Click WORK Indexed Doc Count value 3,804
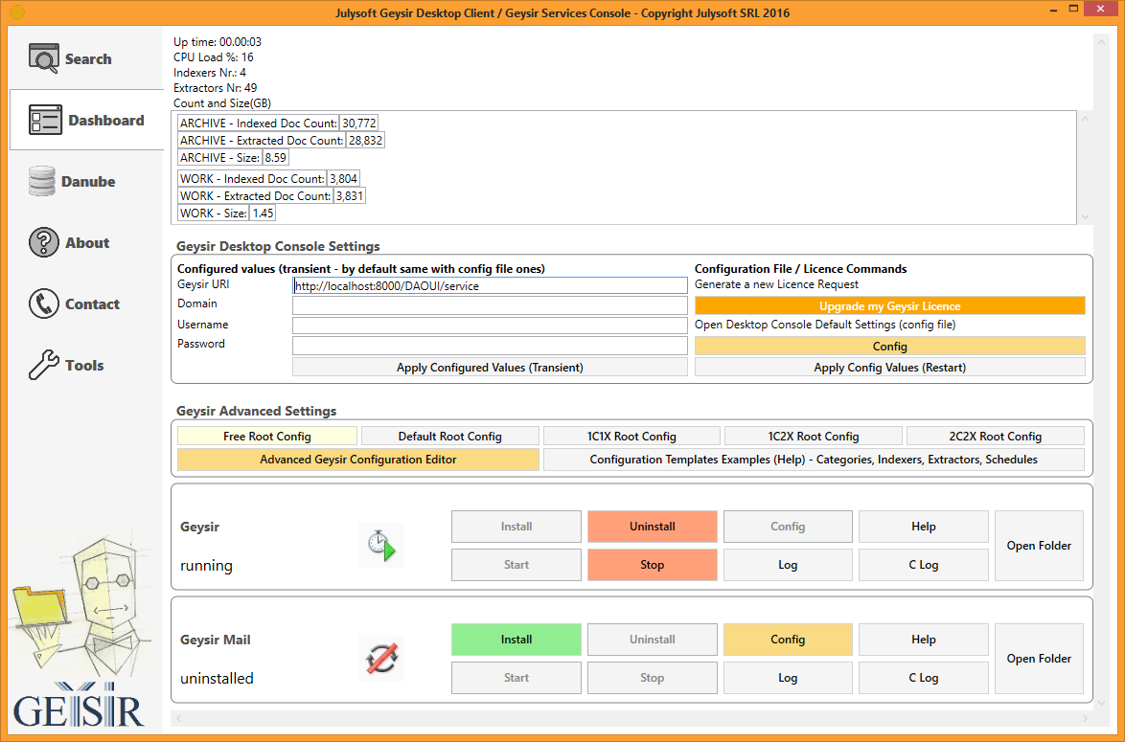This screenshot has width=1125, height=742. click(x=344, y=178)
